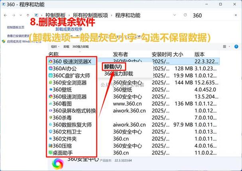Viewport: 242px width, 171px height.
Task: Click 360强力卸载 in the toolbar
Action: 81,47
